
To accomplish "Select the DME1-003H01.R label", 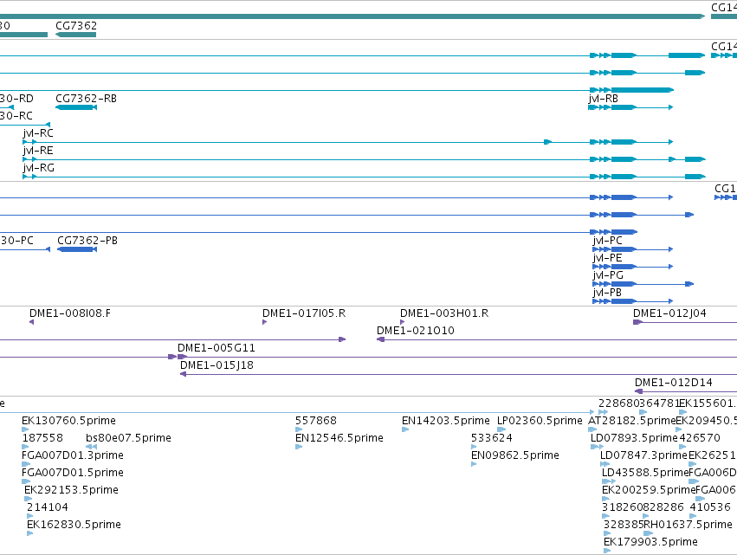I will pyautogui.click(x=444, y=313).
